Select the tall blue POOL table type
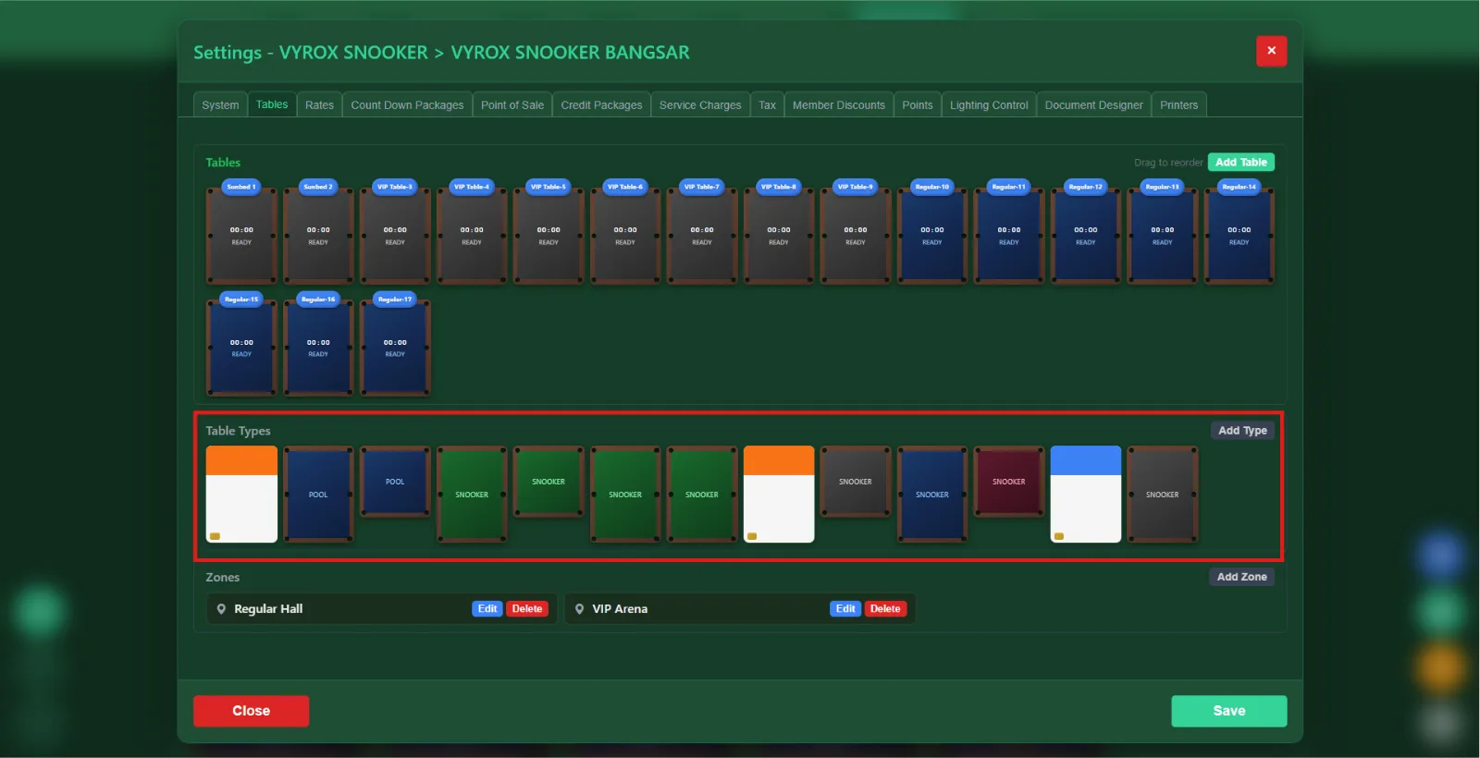Viewport: 1480px width, 758px height. pos(318,495)
